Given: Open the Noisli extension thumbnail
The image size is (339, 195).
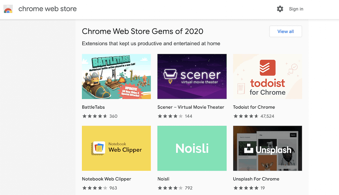Looking at the screenshot, I should coord(192,148).
